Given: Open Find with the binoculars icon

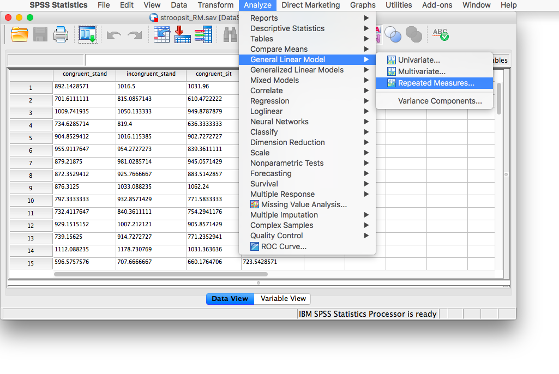Looking at the screenshot, I should (x=230, y=35).
